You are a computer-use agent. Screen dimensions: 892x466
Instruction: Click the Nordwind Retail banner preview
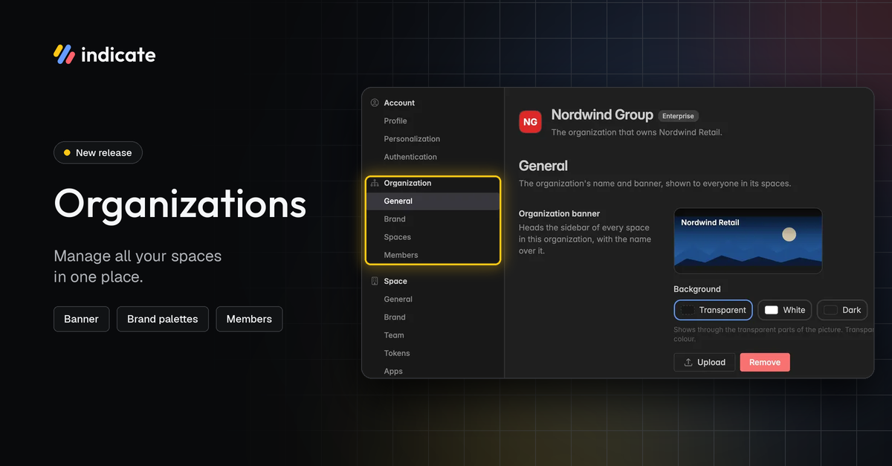coord(748,241)
